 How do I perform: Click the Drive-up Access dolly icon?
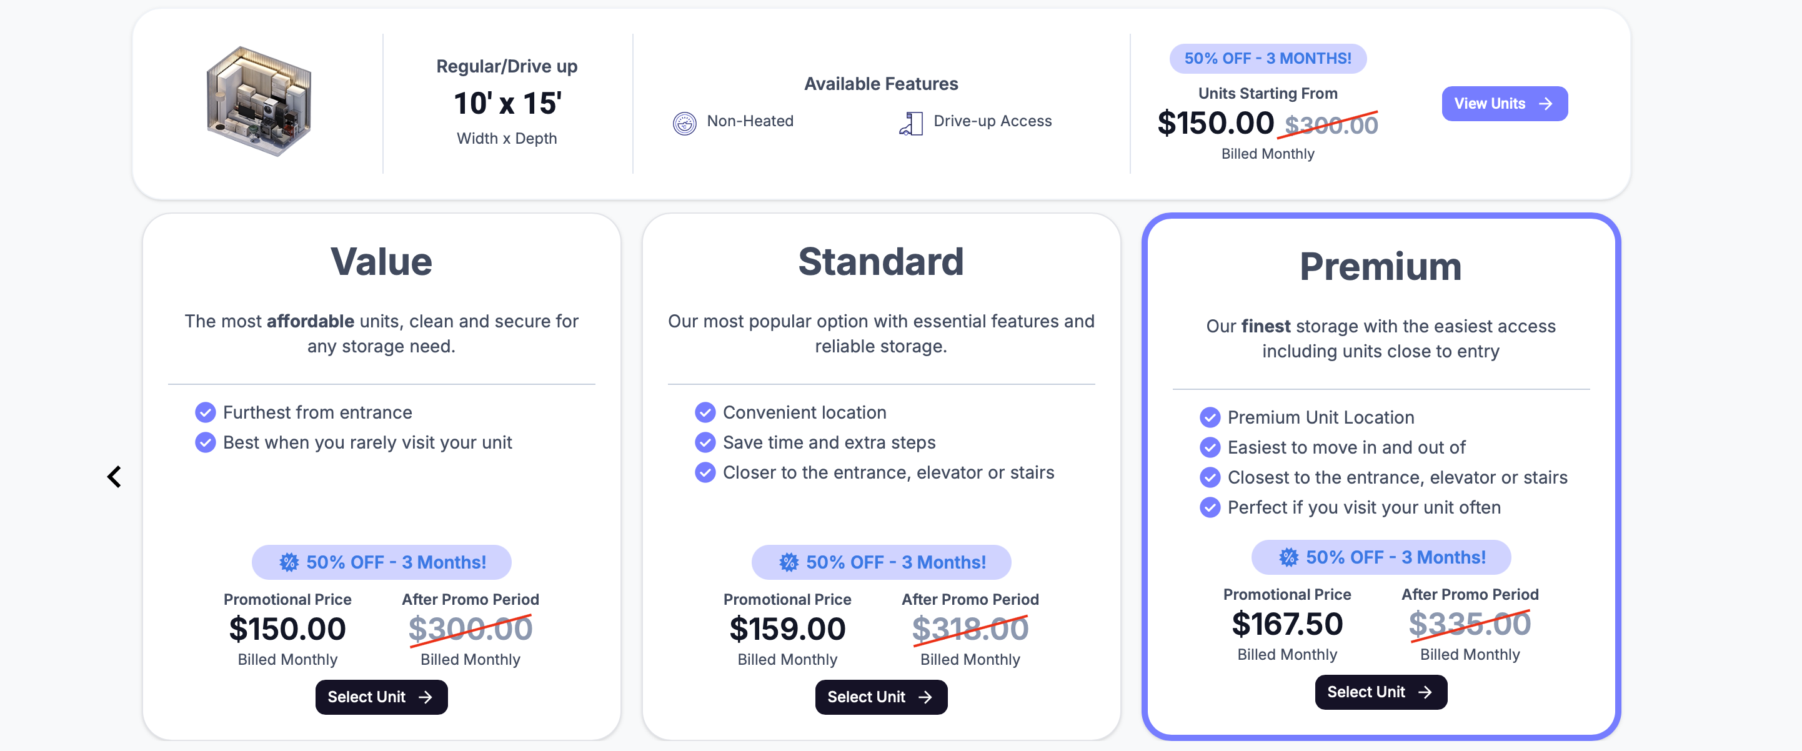pos(911,123)
